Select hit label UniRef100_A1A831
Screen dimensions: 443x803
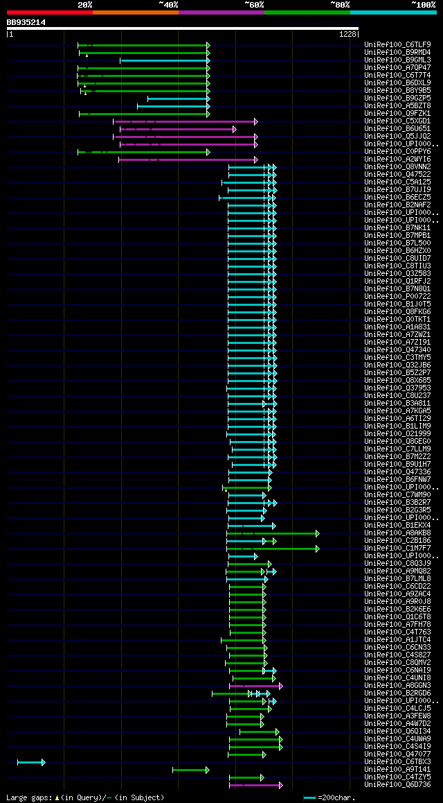pos(397,327)
